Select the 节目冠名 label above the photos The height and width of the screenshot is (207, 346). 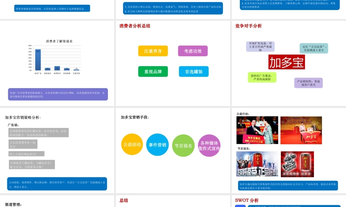(244, 148)
